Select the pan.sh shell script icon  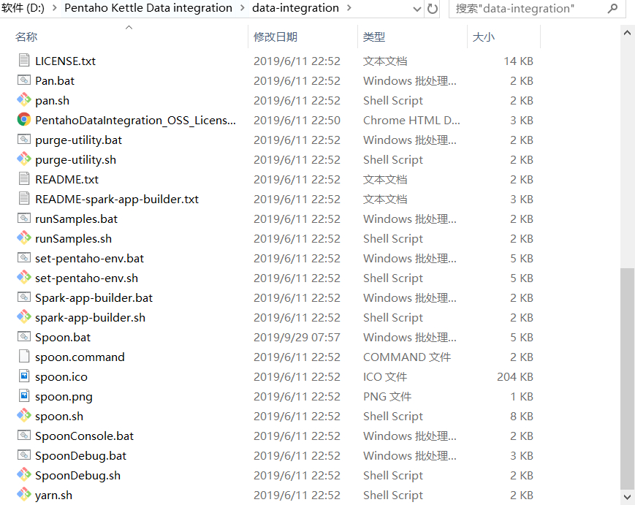point(23,101)
